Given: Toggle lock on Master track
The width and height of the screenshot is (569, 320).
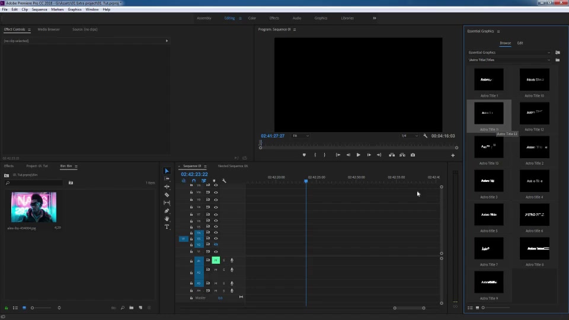Looking at the screenshot, I should (191, 298).
